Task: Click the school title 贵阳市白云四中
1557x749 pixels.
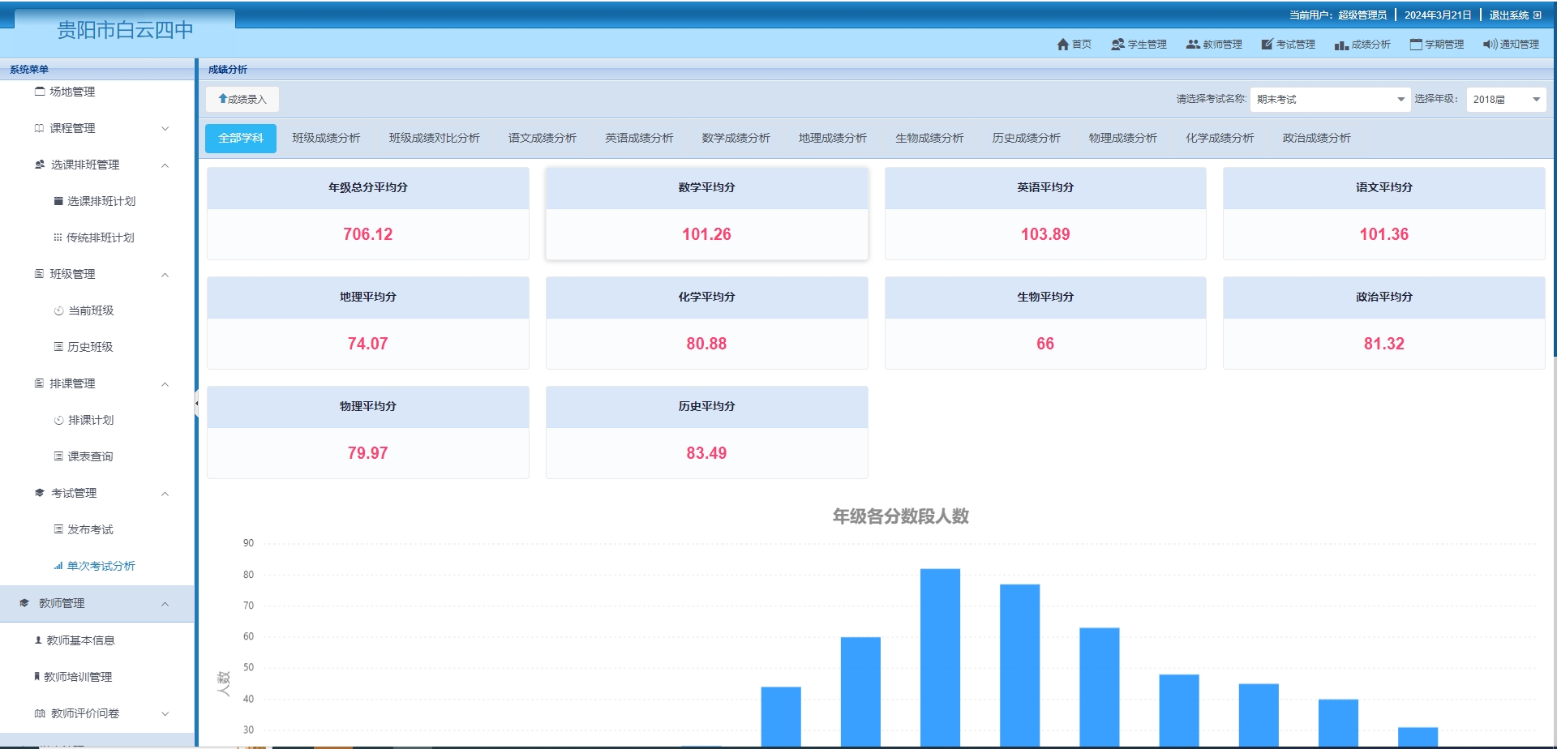Action: 125,30
